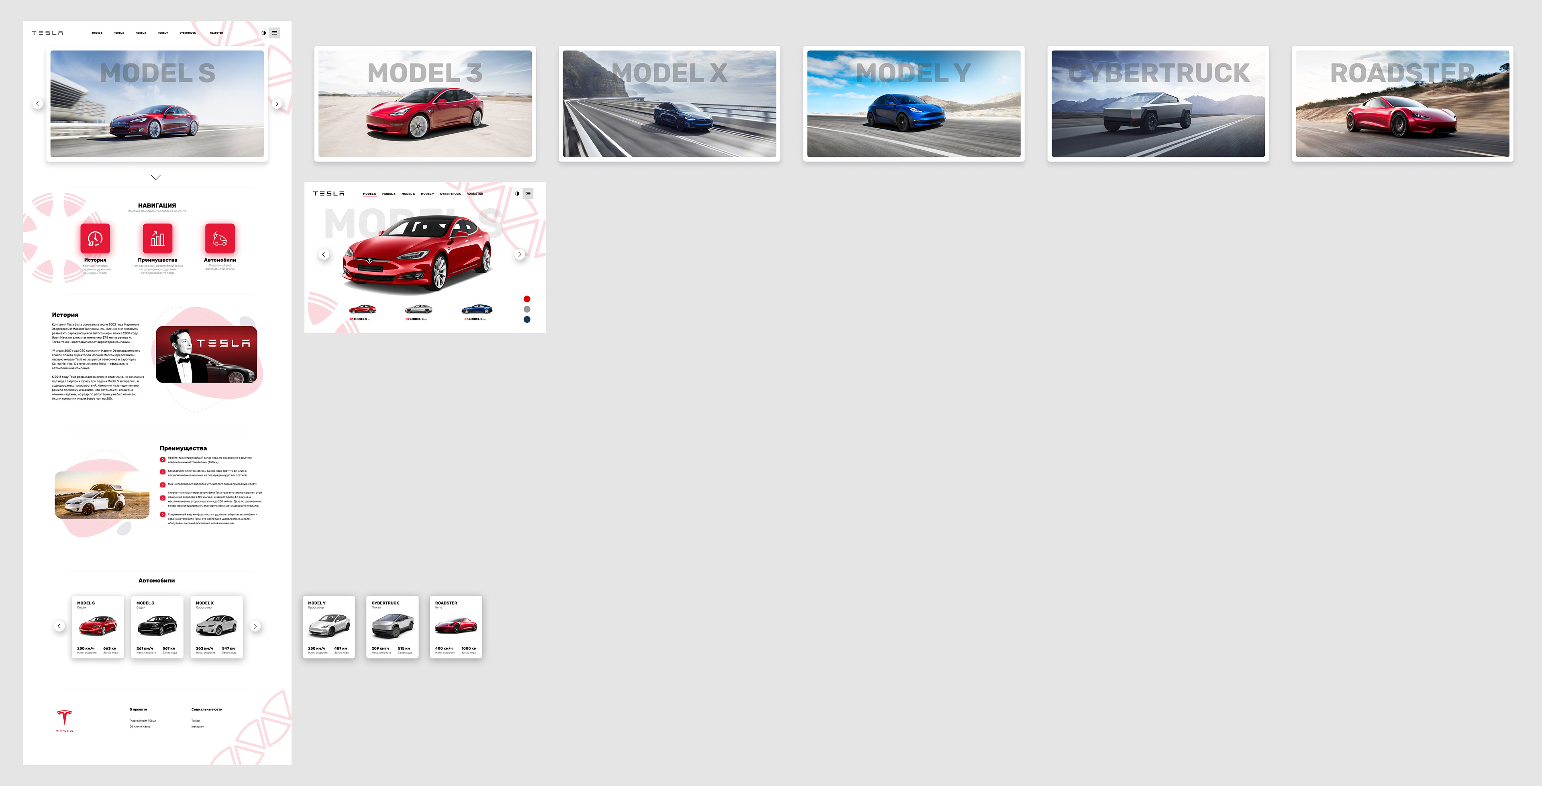The width and height of the screenshot is (1542, 786).
Task: Open the MODEL X Кроссовер car card
Action: click(217, 627)
